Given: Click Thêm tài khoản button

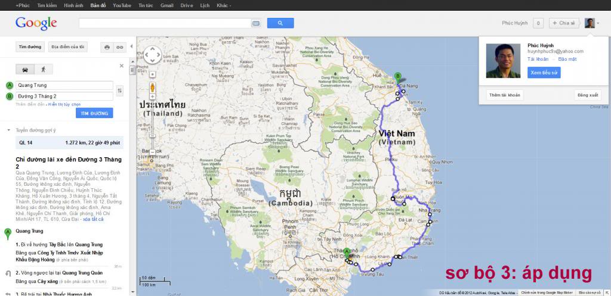Looking at the screenshot, I should point(505,95).
